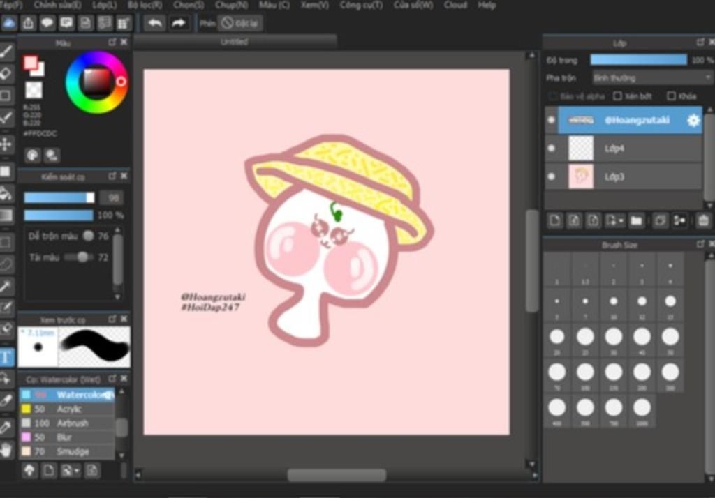Float the Brush Size panel
This screenshot has width=715, height=498.
click(701, 245)
